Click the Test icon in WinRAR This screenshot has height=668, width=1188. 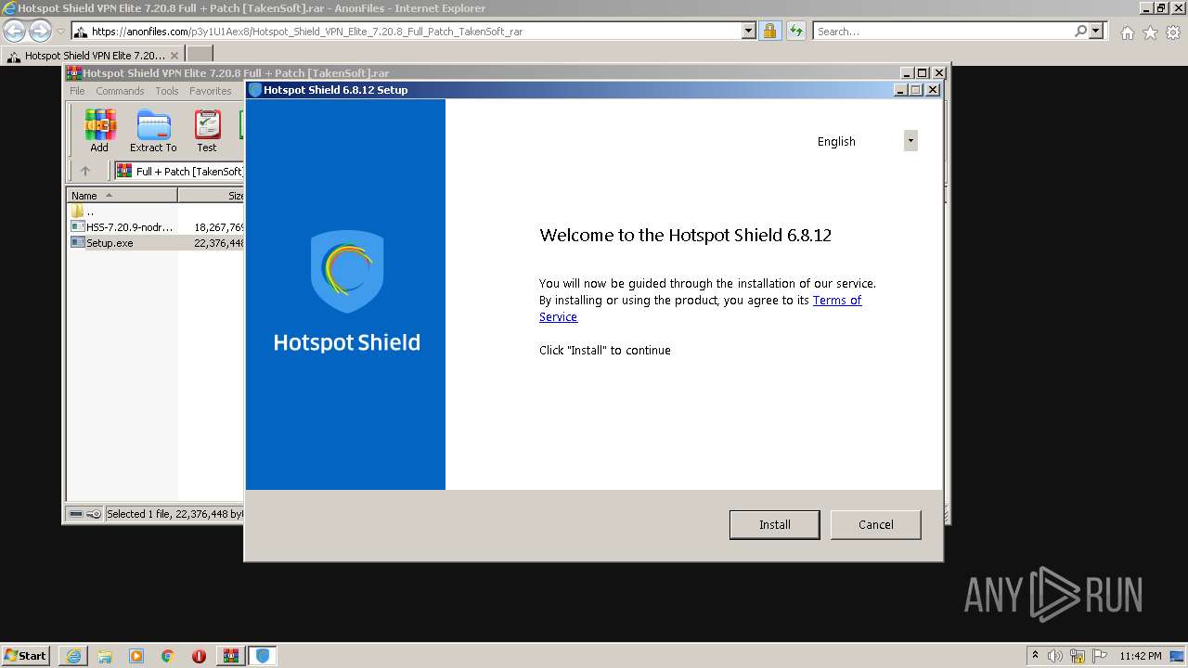coord(207,131)
